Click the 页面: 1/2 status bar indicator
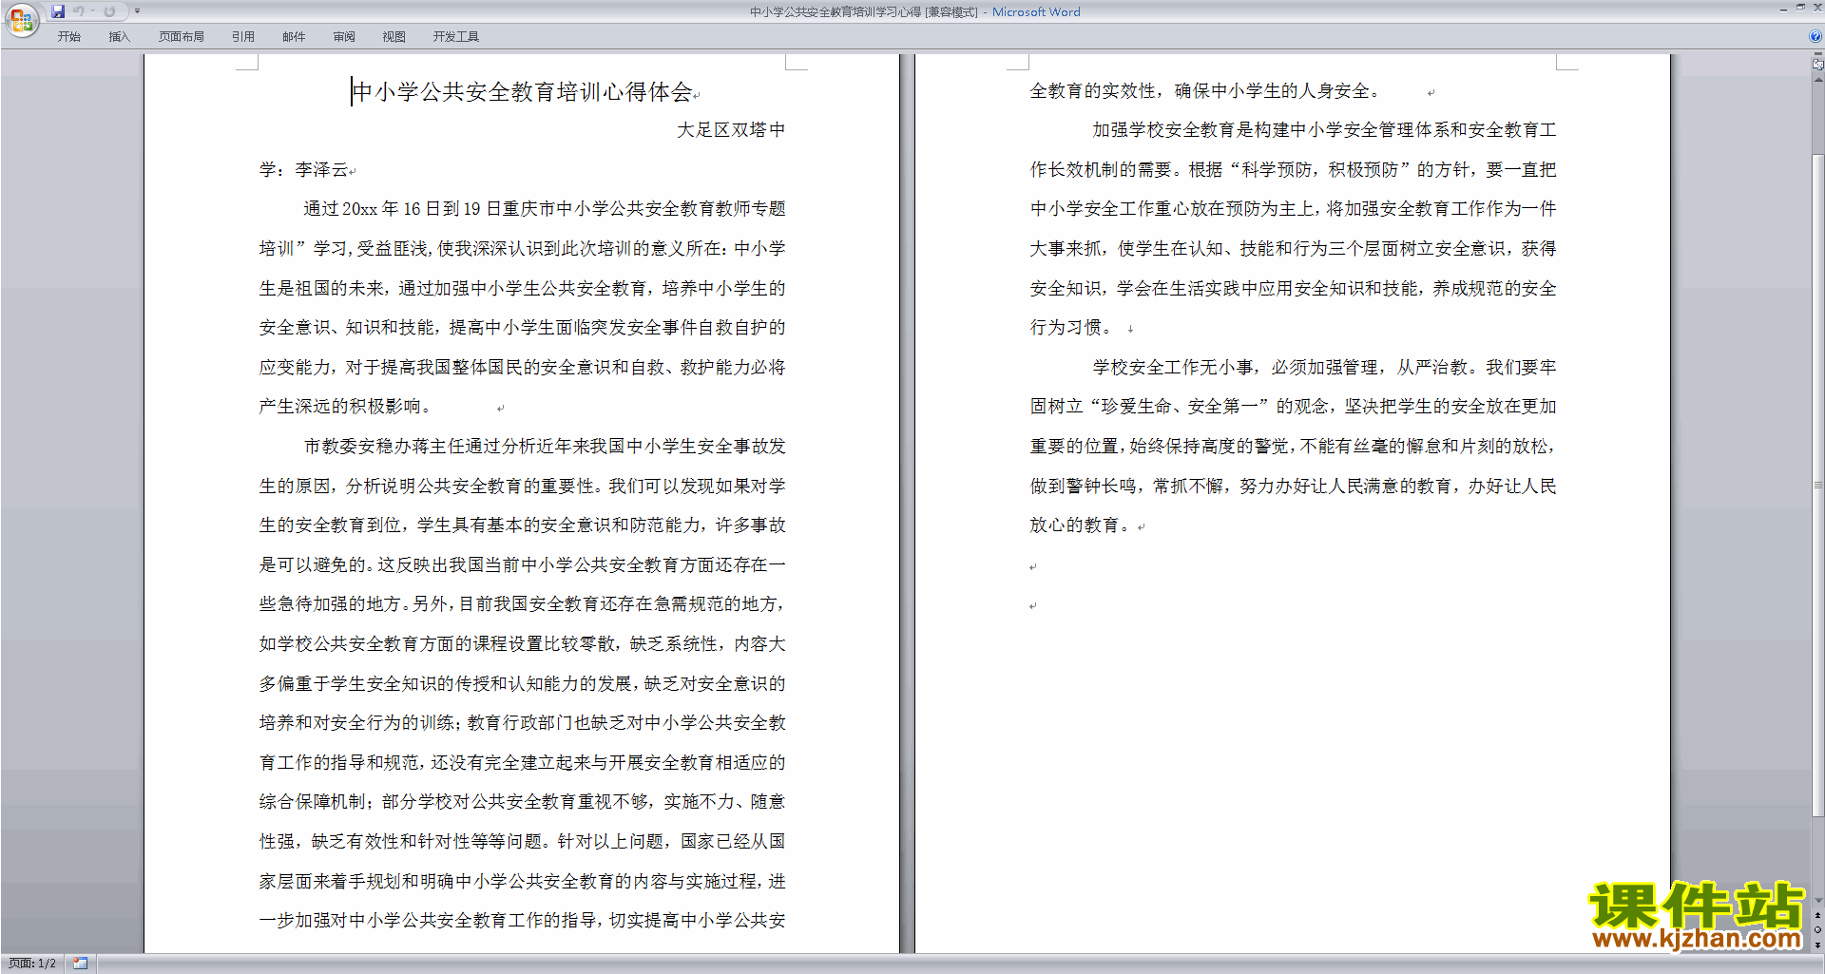Image resolution: width=1825 pixels, height=974 pixels. tap(32, 964)
